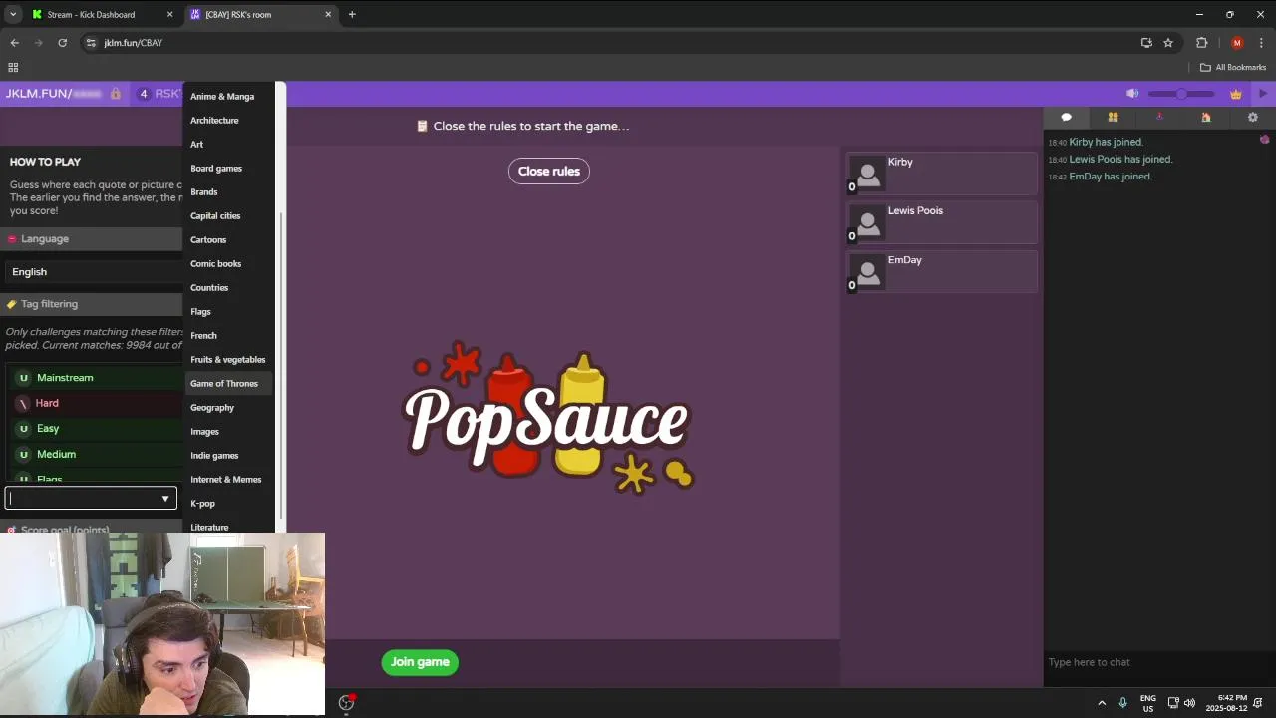Click the gold crown leader icon

click(1236, 94)
